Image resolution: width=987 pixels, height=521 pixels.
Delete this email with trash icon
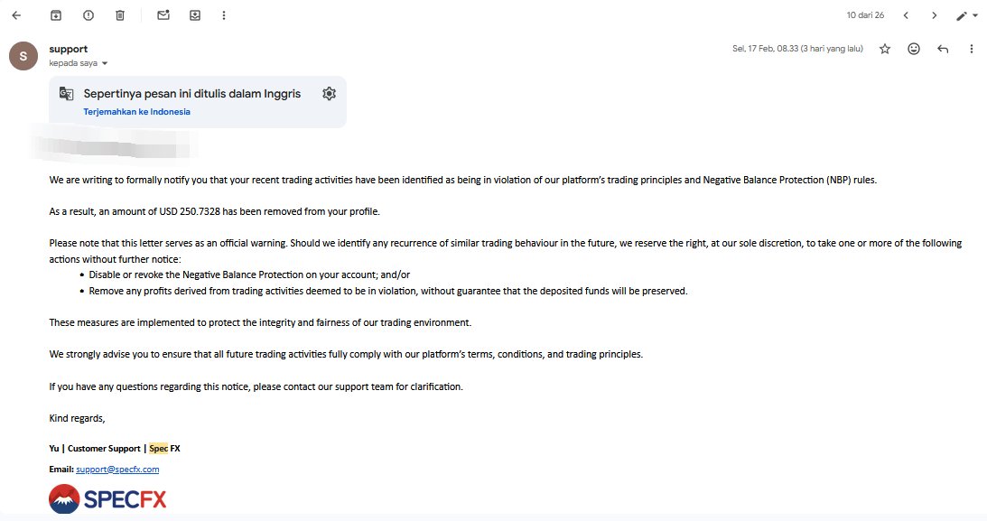click(120, 15)
